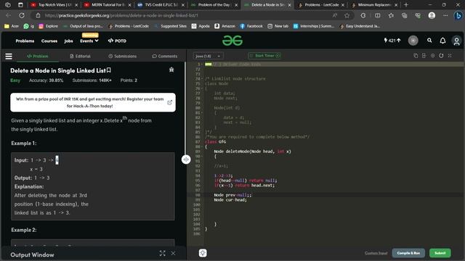The image size is (465, 261).
Task: Place cursor on Node cur=head line
Action: tap(230, 200)
